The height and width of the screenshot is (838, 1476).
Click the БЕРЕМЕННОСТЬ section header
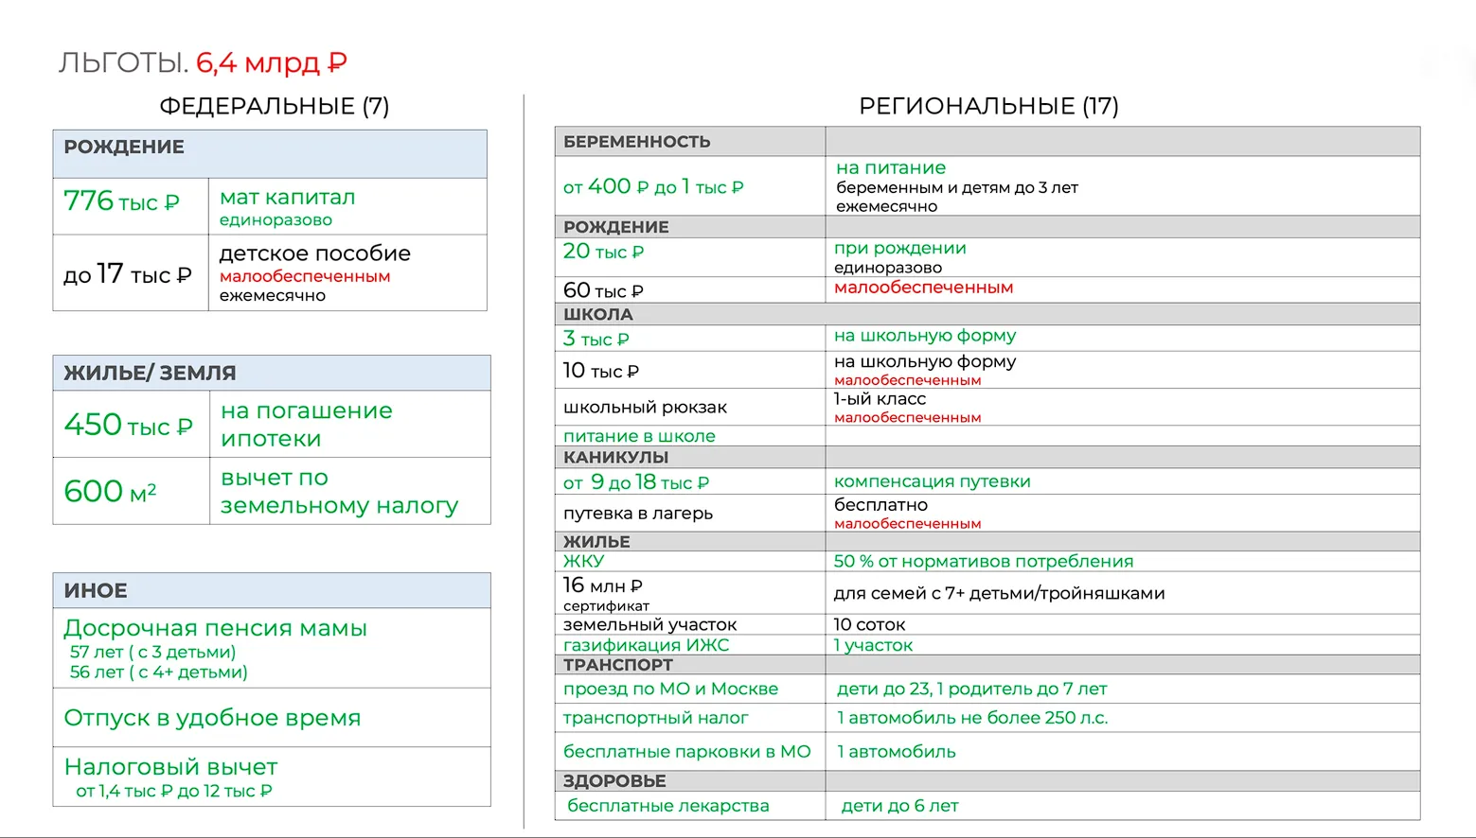[636, 142]
